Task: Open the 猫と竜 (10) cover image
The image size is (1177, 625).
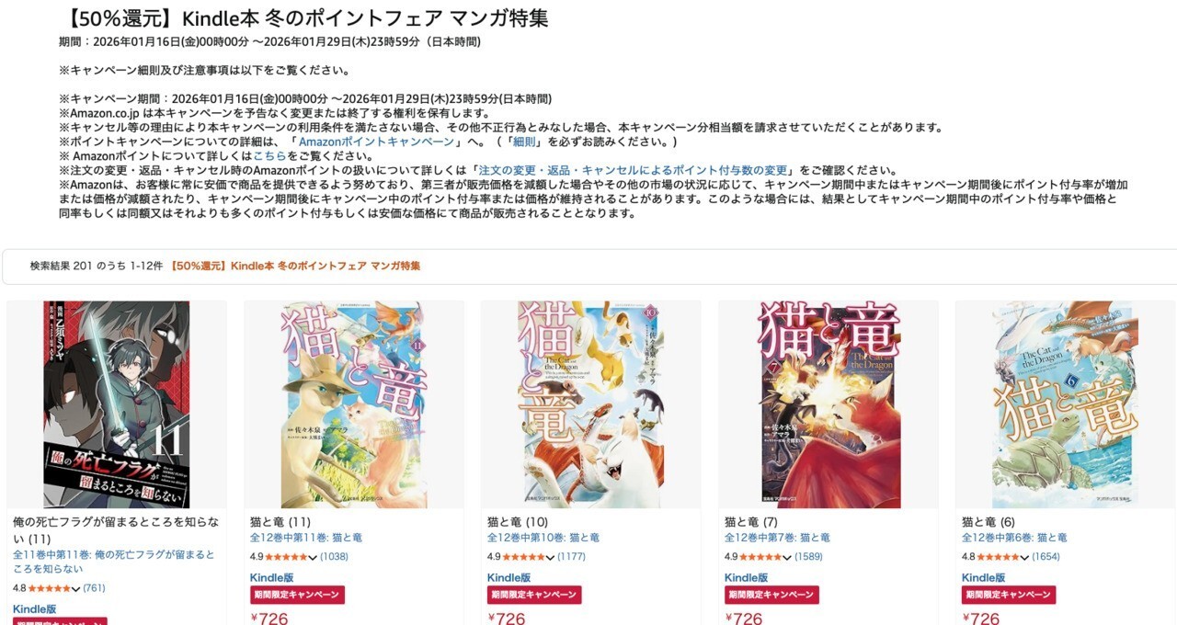Action: coord(591,404)
